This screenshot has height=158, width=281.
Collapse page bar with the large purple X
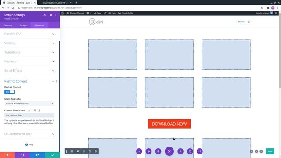169,151
